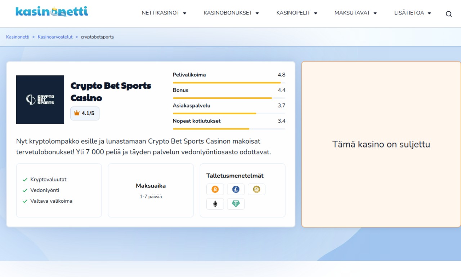This screenshot has width=461, height=277.
Task: Click the Kryptovaluutat feature text
Action: tap(48, 180)
